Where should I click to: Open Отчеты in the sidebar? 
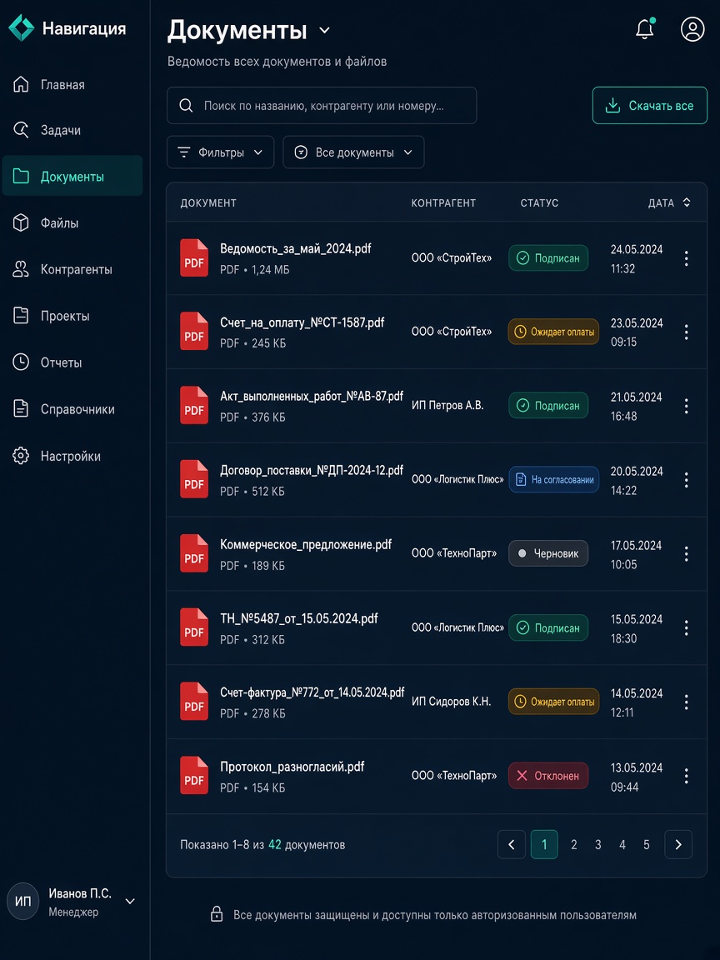coord(72,362)
